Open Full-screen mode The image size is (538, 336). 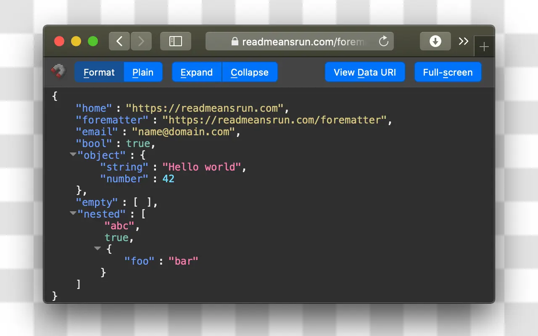click(448, 72)
